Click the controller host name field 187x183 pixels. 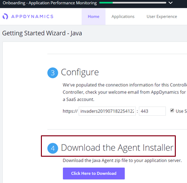pos(107,111)
